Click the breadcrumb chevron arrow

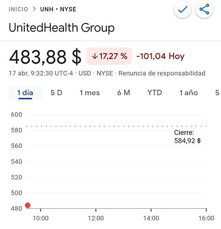click(34, 9)
